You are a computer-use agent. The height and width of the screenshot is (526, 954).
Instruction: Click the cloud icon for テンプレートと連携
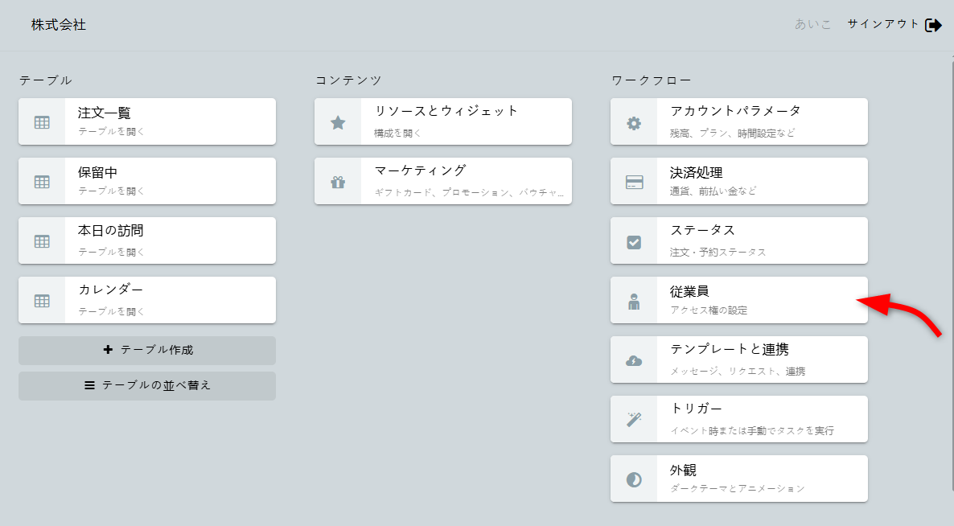[634, 360]
